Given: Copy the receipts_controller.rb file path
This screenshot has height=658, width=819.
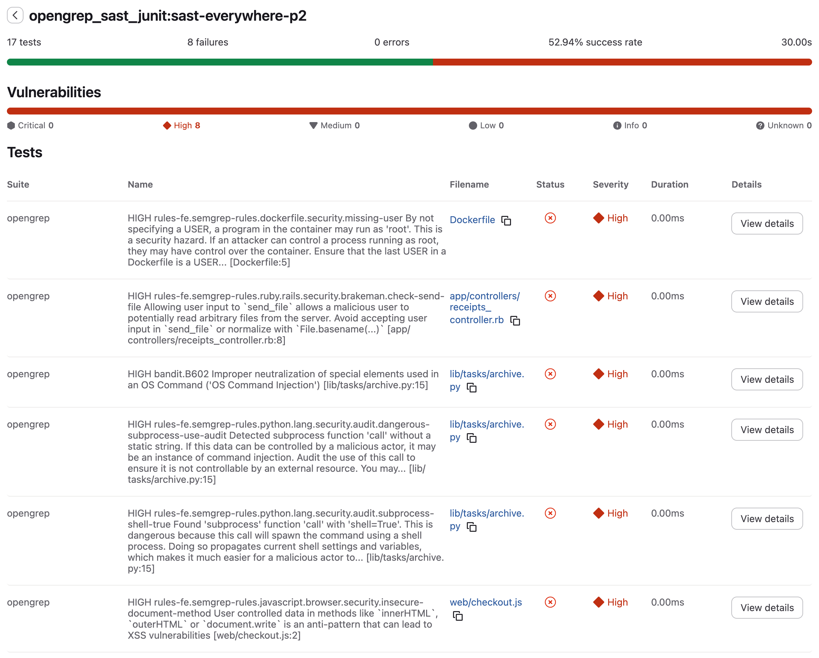Looking at the screenshot, I should [x=515, y=321].
